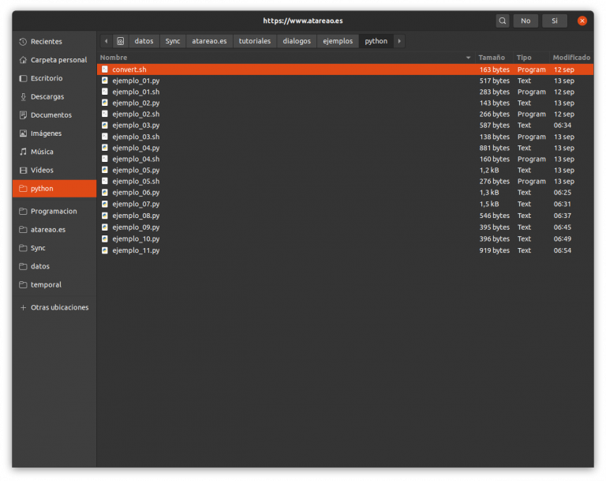Open the ejemplos path segment
Screen dimensions: 606x481
(338, 41)
